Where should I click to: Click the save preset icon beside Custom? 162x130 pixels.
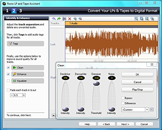pos(152,110)
